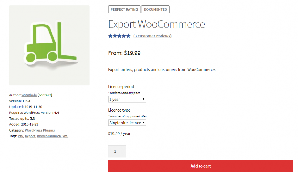
Task: Open the author contact link
Action: 45,95
